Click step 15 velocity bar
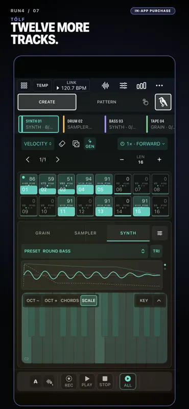The width and height of the screenshot is (189, 409). tap(141, 212)
